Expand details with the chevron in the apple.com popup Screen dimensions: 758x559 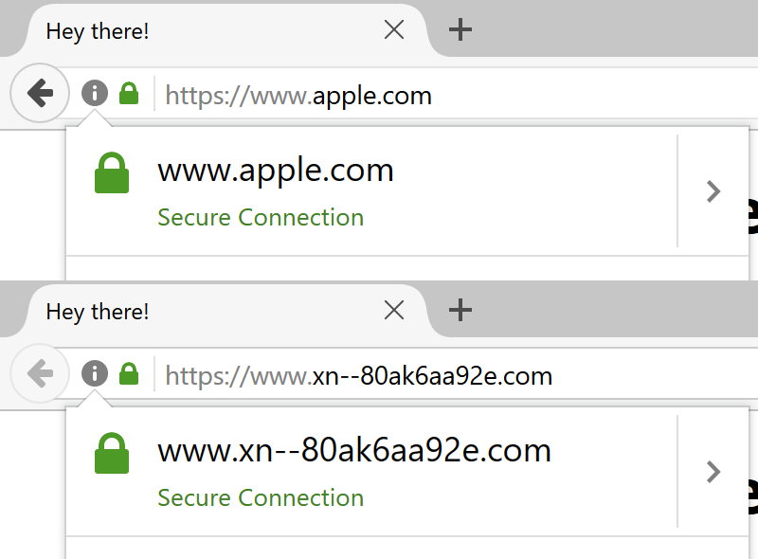[713, 190]
